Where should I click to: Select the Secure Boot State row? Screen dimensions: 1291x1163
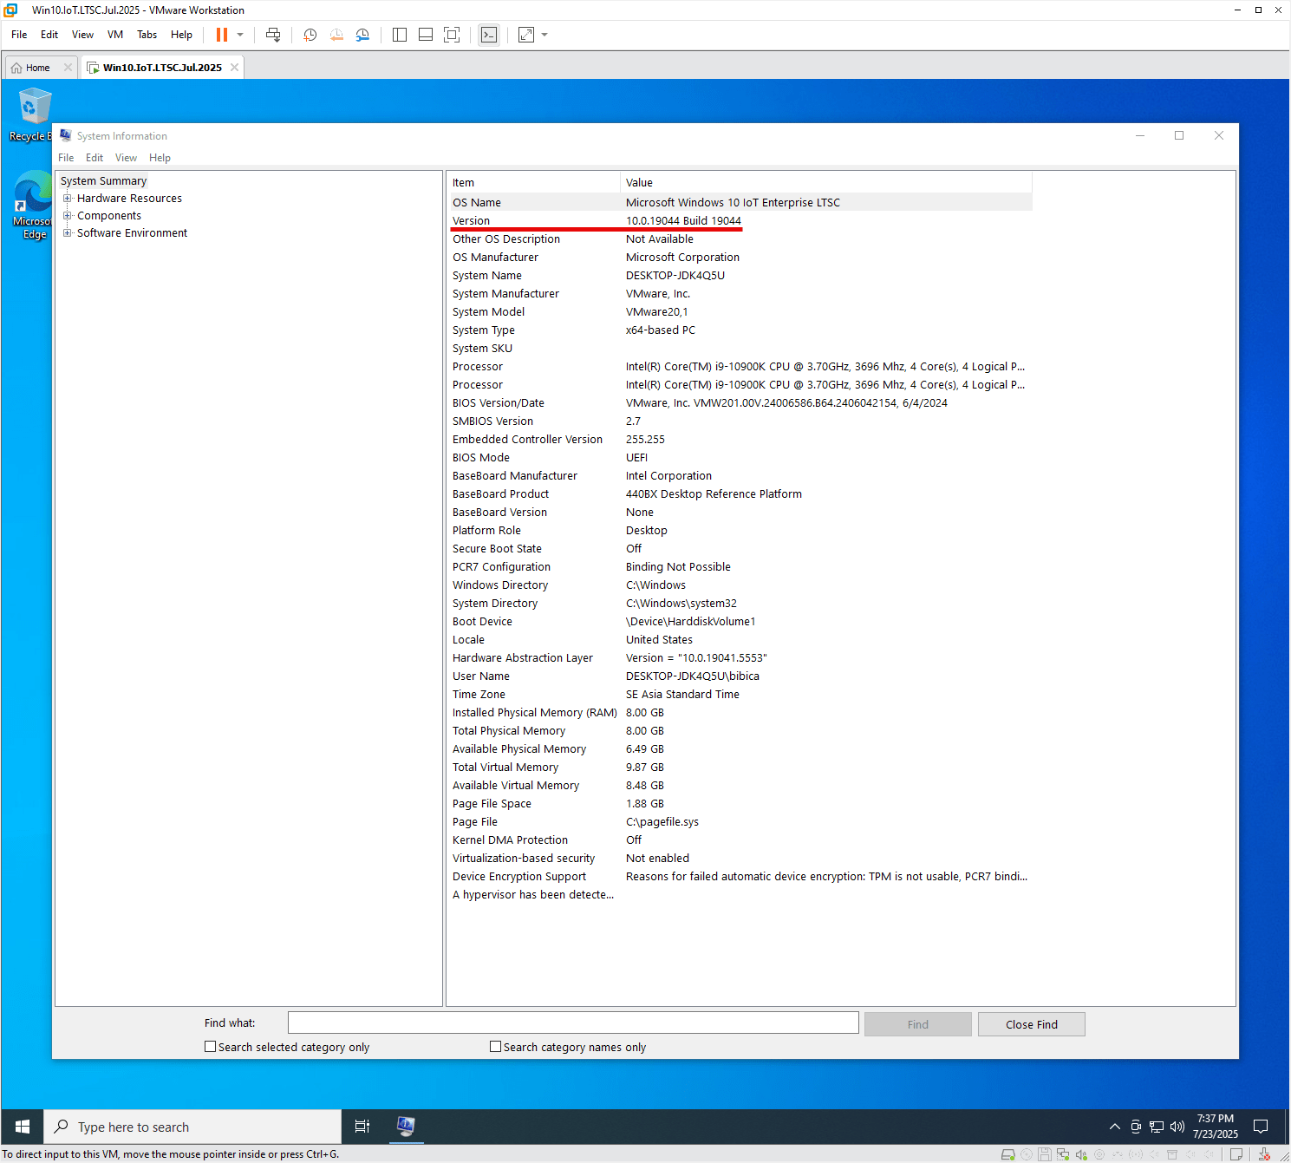[740, 549]
